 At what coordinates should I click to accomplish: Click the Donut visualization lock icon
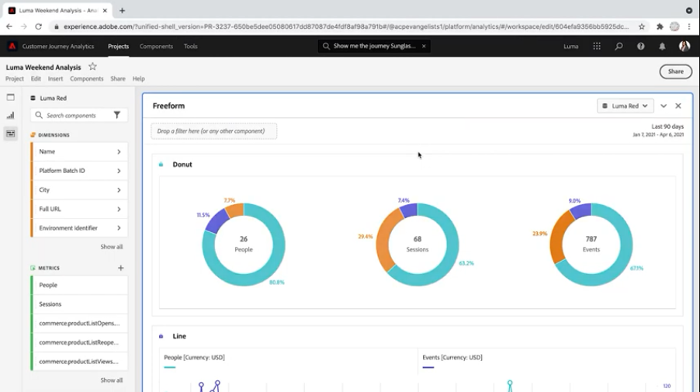[x=161, y=165]
